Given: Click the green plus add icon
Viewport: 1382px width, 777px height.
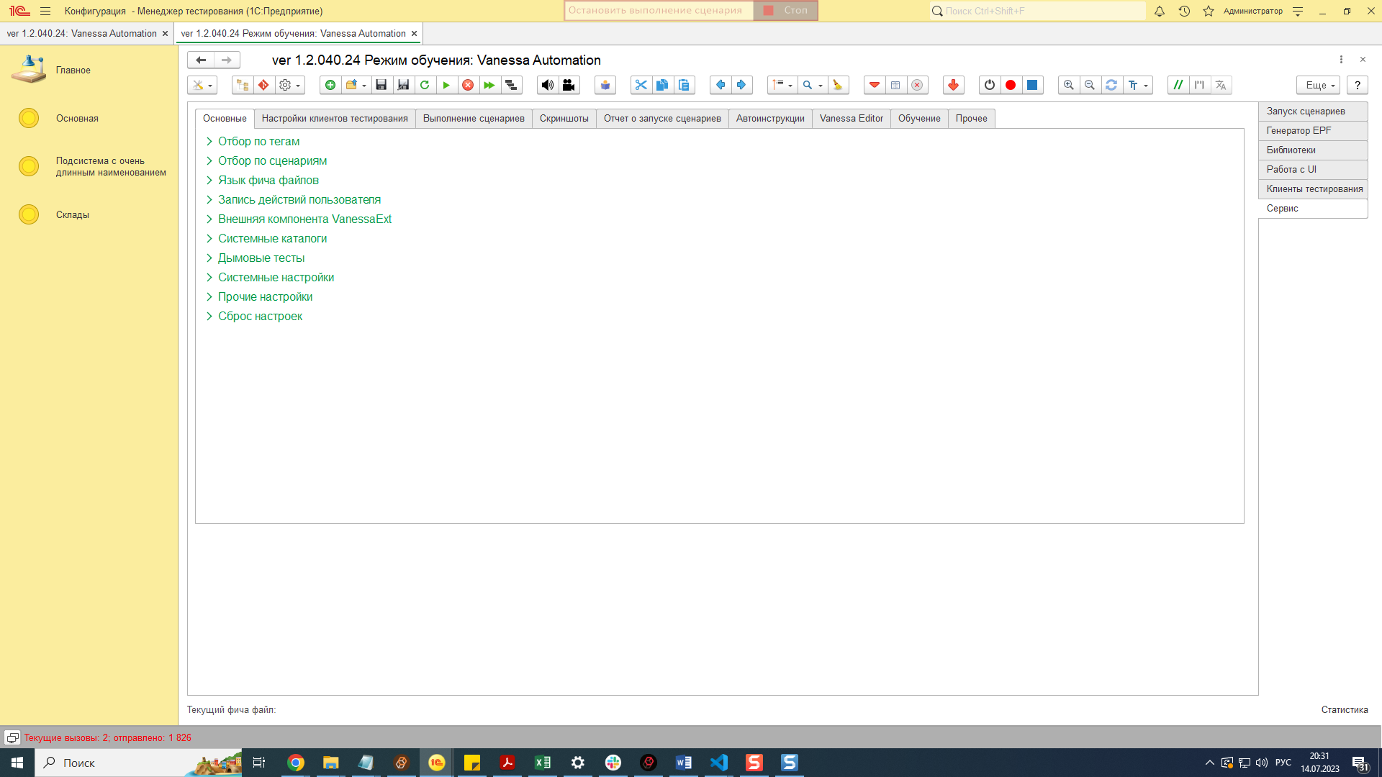Looking at the screenshot, I should tap(330, 85).
